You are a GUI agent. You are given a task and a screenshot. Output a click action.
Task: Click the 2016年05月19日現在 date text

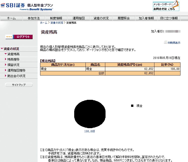click(167, 58)
